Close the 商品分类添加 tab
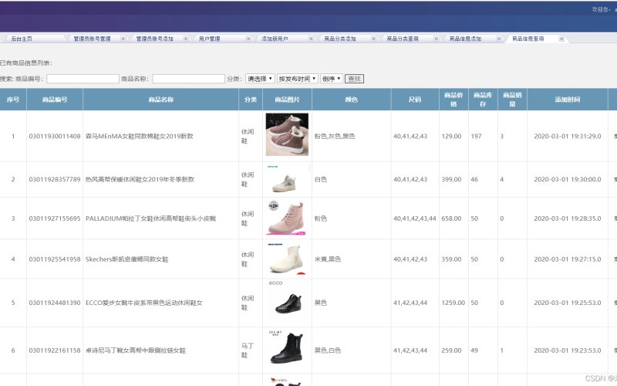This screenshot has height=386, width=617. coord(373,39)
